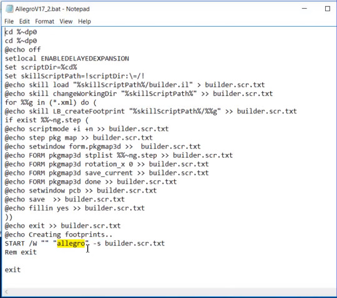The height and width of the screenshot is (298, 337).
Task: Click the horizontal scrollbar left arrow
Action: tap(6, 292)
